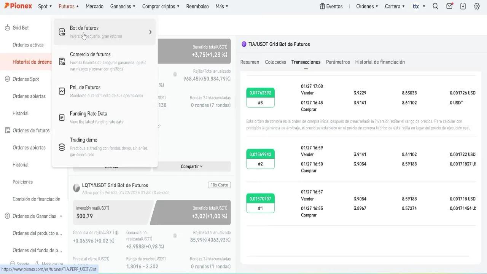
Task: Switch to the Parámetros tab
Action: pyautogui.click(x=337, y=62)
